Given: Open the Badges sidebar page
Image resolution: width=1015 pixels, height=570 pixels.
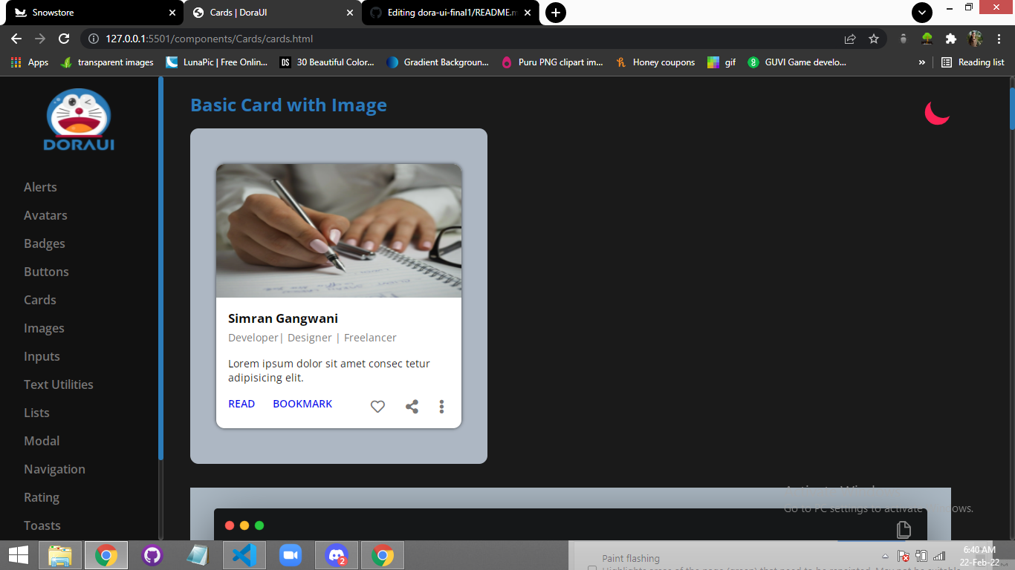Looking at the screenshot, I should [45, 243].
